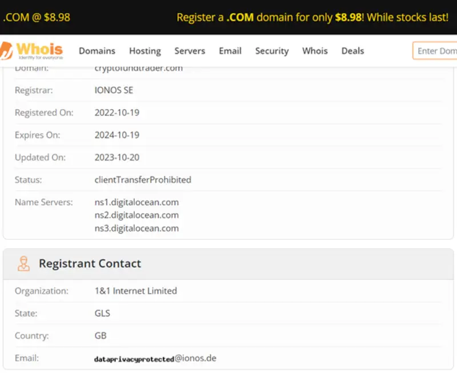The width and height of the screenshot is (457, 373).
Task: Click the 1&1 Internet Limited organization
Action: pos(135,291)
